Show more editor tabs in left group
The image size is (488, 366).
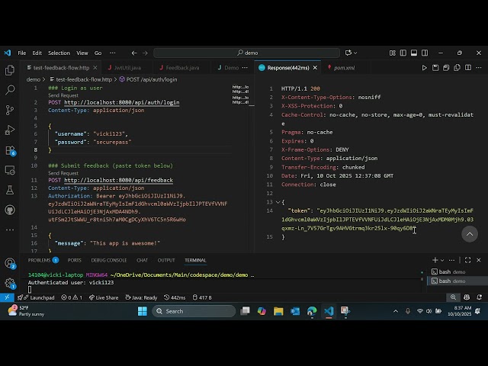(245, 68)
